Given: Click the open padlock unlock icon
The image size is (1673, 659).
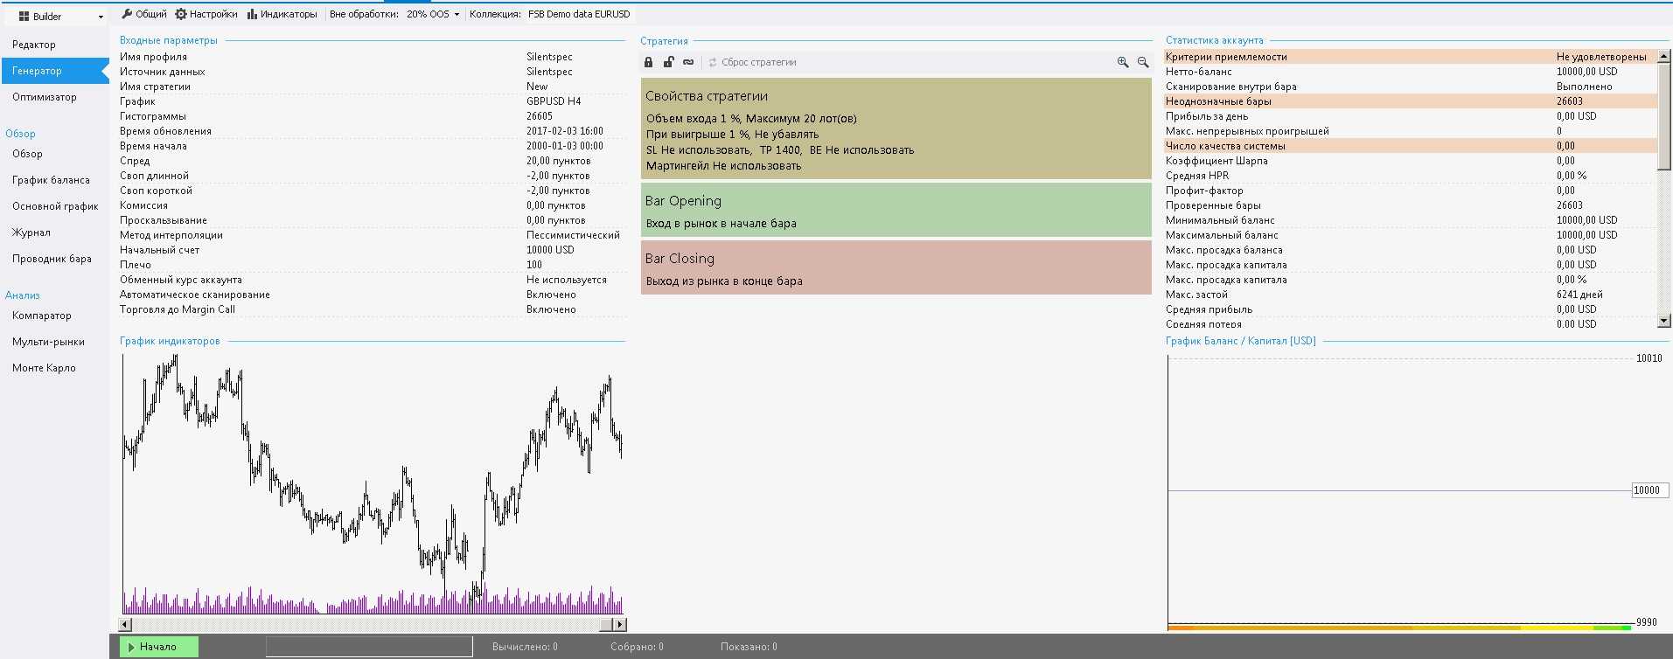Looking at the screenshot, I should [x=668, y=62].
